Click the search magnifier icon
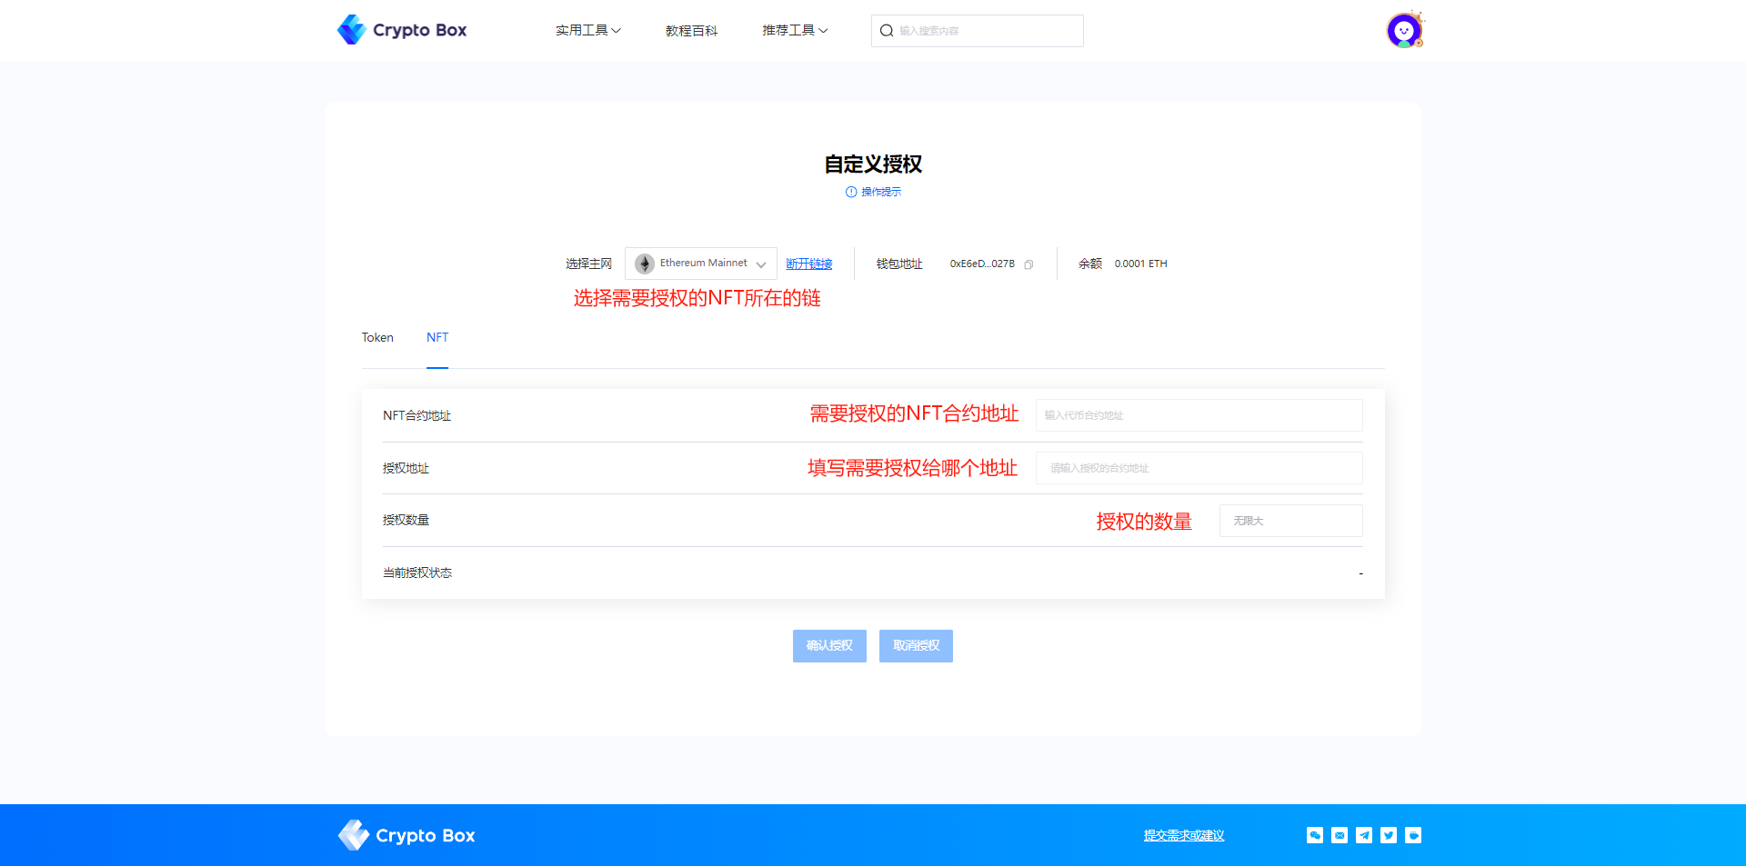Image resolution: width=1746 pixels, height=866 pixels. [x=887, y=31]
